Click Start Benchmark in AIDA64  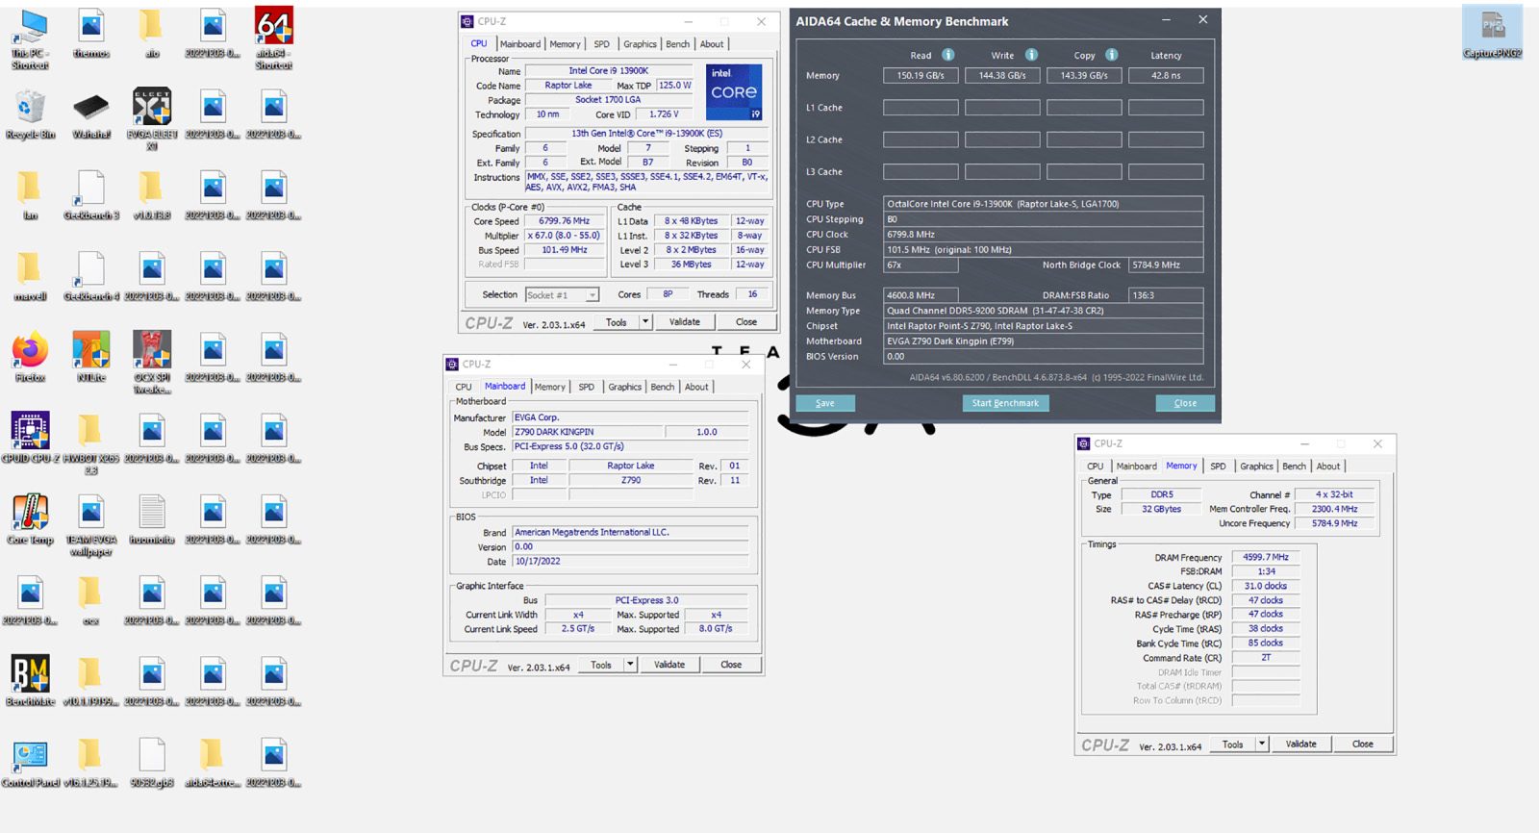coord(1005,403)
